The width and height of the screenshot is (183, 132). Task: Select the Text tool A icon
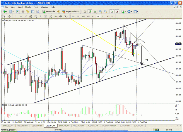pyautogui.click(x=41, y=16)
